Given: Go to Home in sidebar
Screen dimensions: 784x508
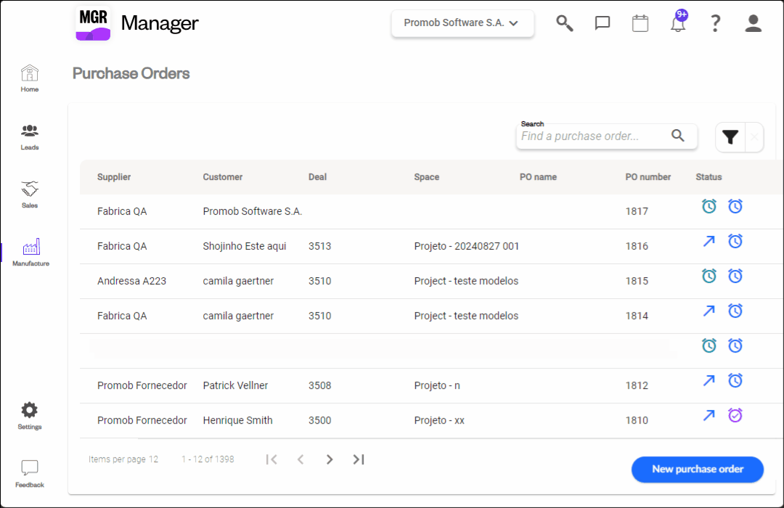Looking at the screenshot, I should tap(30, 78).
